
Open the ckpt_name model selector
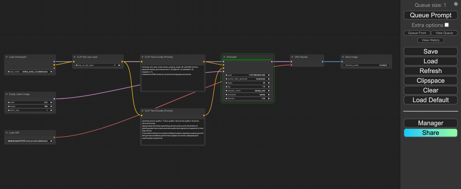point(30,72)
